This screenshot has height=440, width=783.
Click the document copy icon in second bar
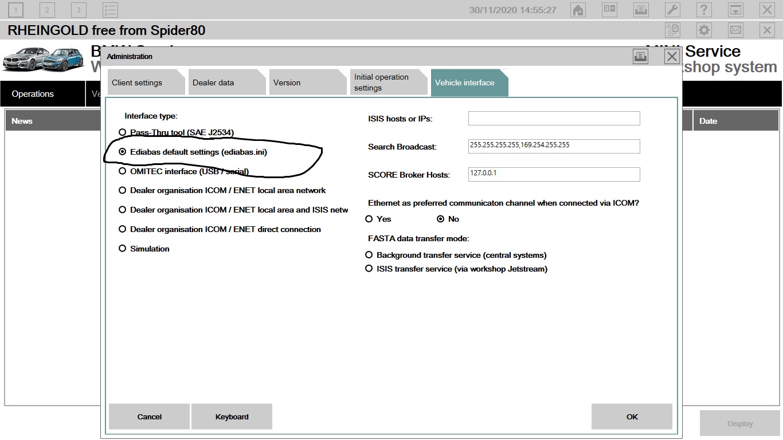pos(672,30)
